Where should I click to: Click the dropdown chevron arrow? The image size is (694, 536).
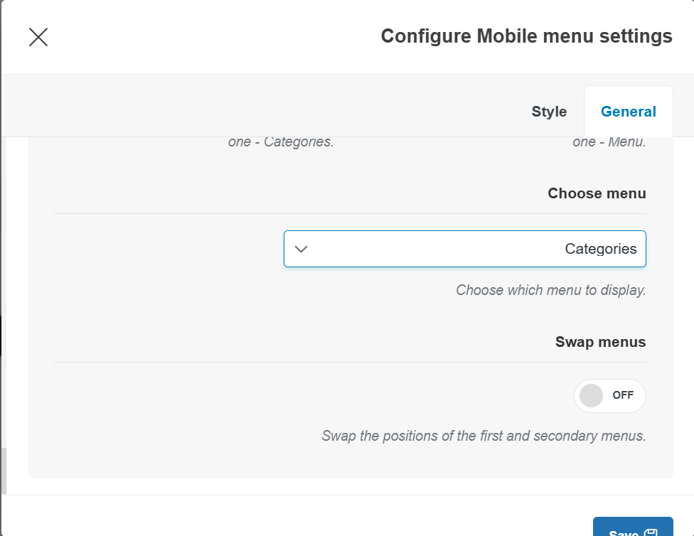[x=301, y=249]
